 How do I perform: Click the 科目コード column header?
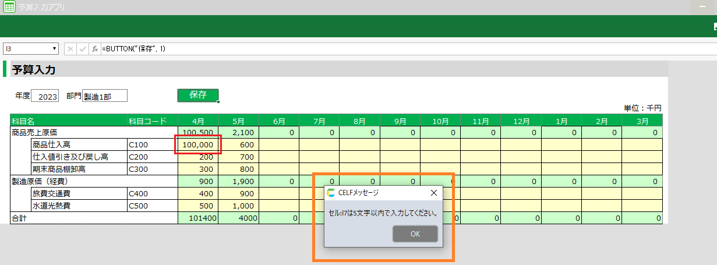148,121
